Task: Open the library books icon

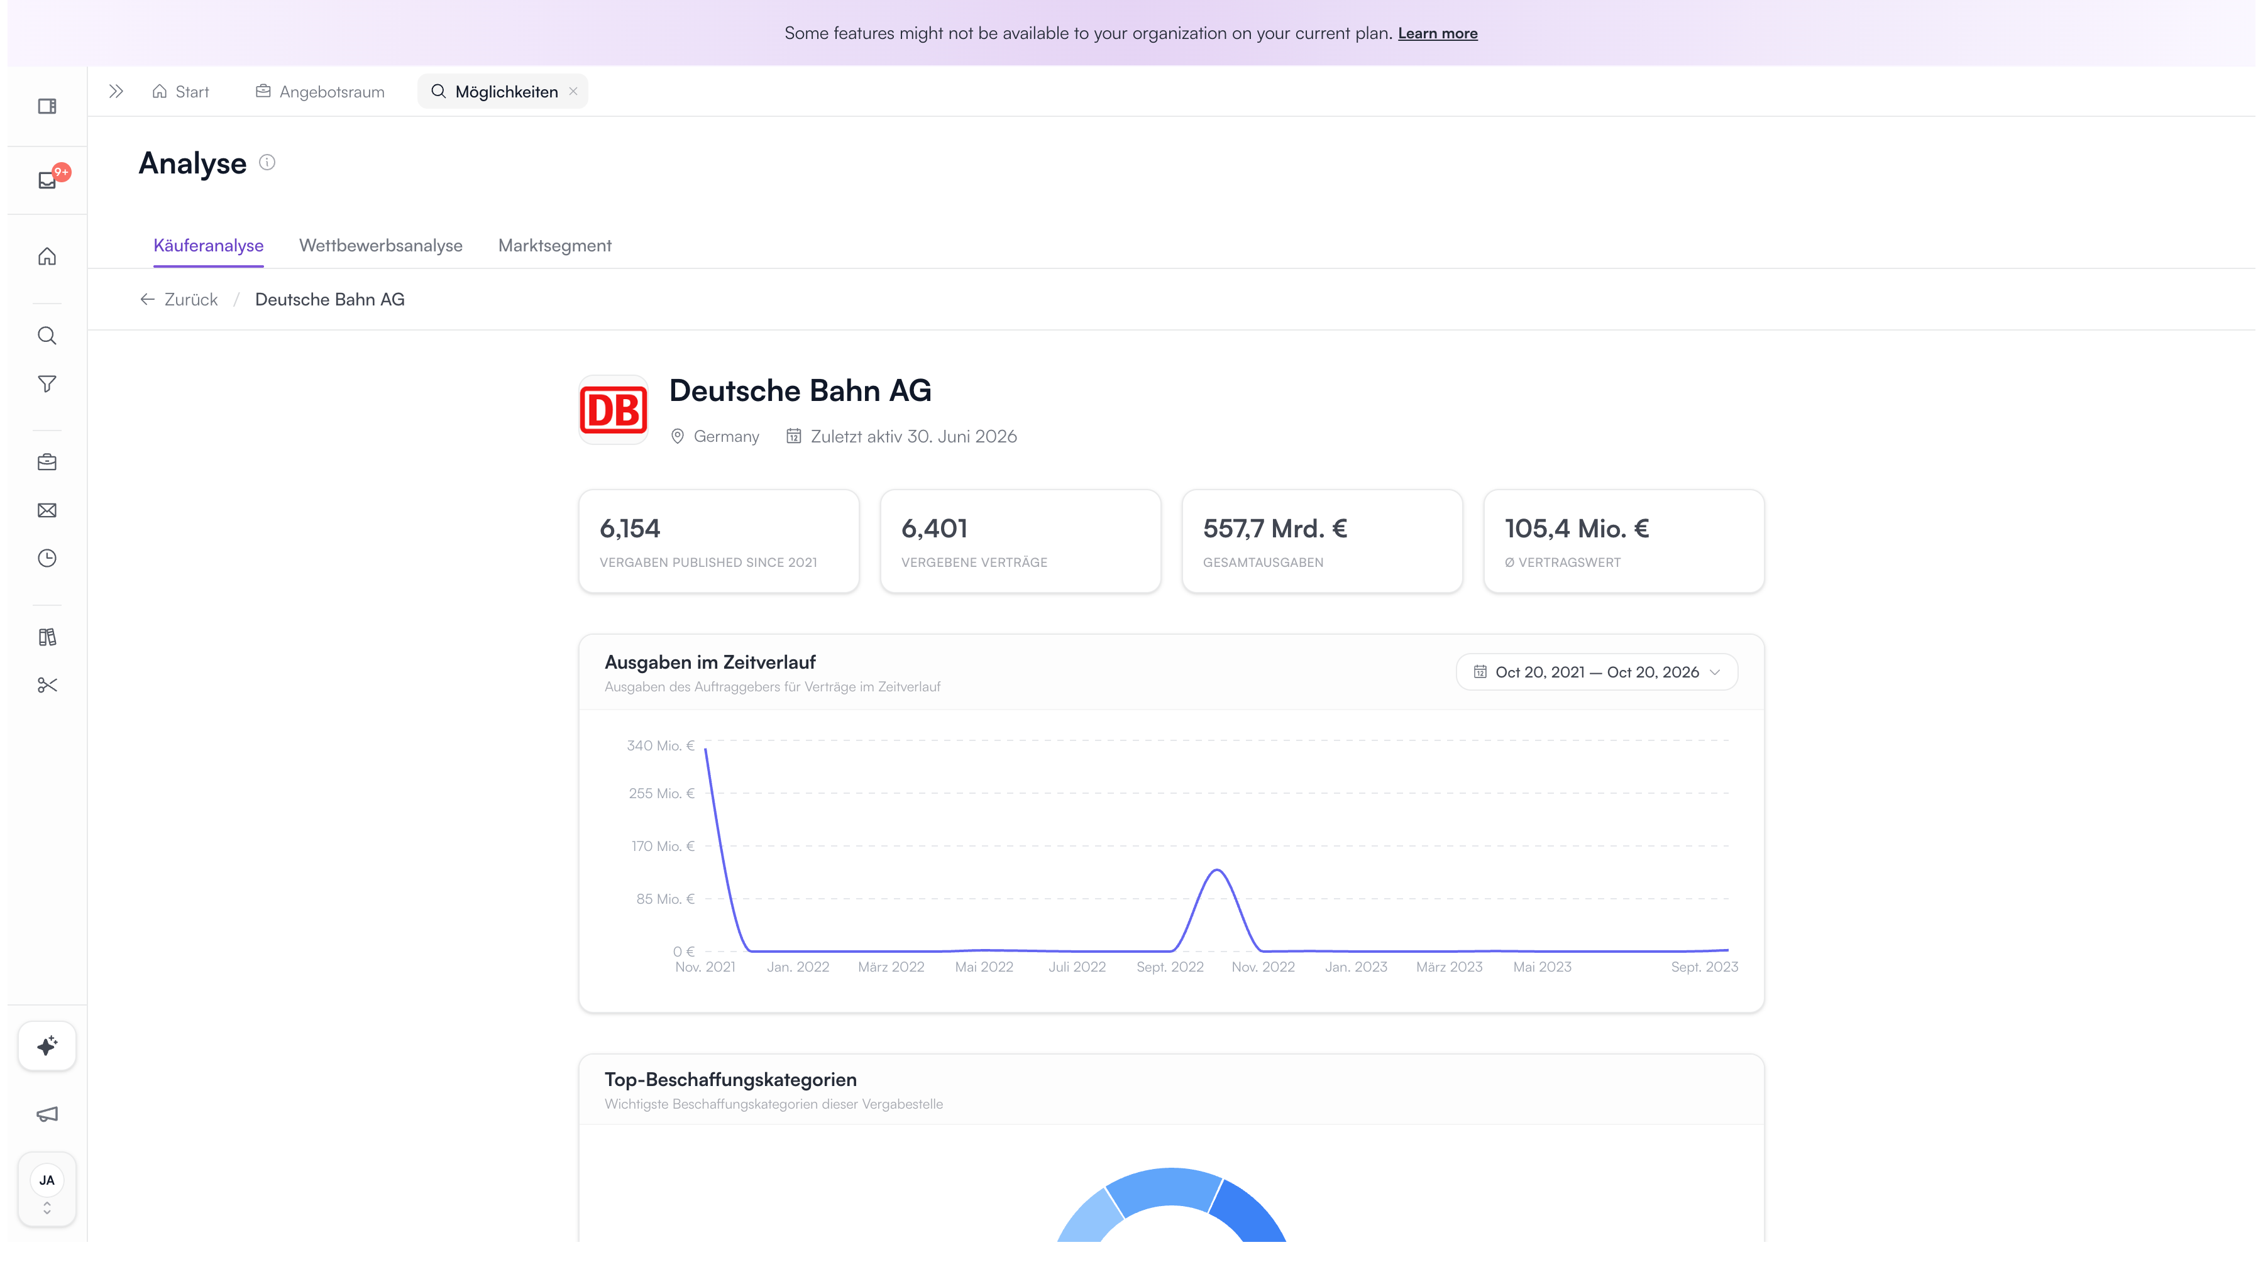Action: point(47,637)
